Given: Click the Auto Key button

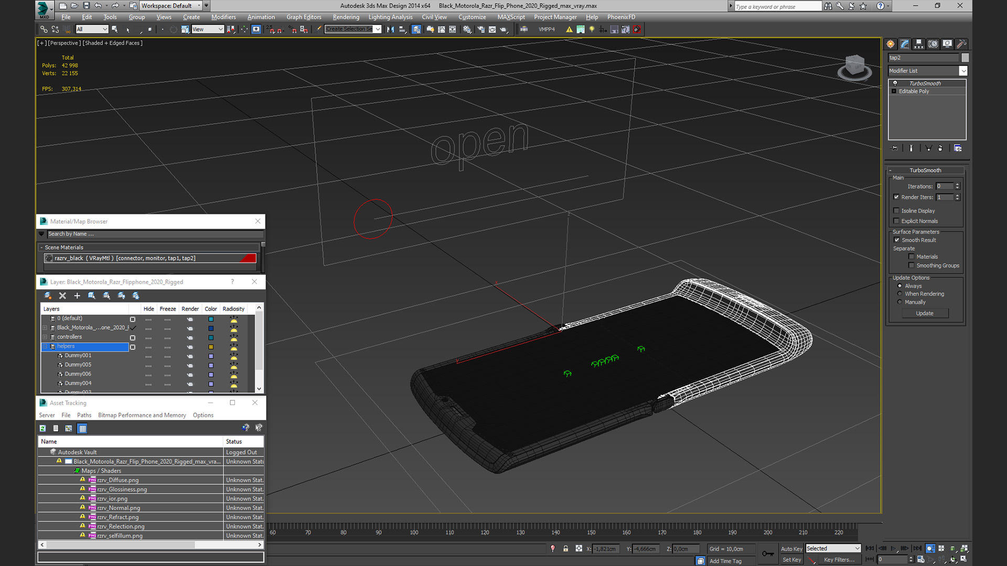Looking at the screenshot, I should click(x=791, y=549).
